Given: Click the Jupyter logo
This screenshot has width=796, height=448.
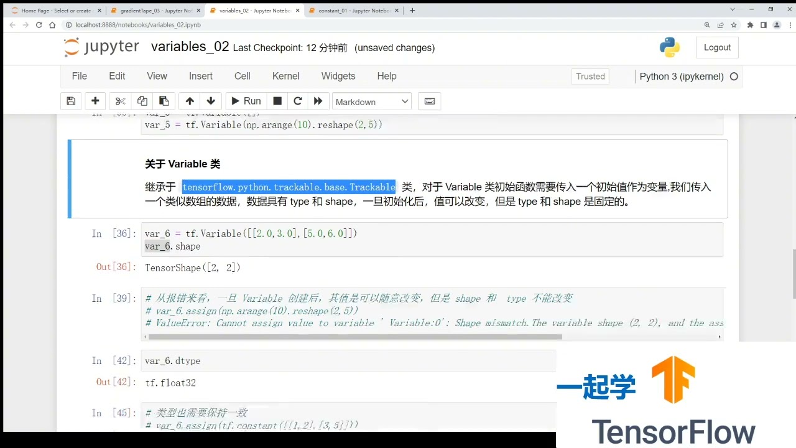Looking at the screenshot, I should click(x=101, y=47).
